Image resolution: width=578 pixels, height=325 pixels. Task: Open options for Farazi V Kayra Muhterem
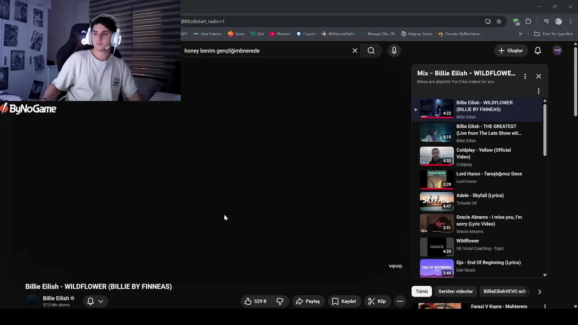tap(545, 306)
